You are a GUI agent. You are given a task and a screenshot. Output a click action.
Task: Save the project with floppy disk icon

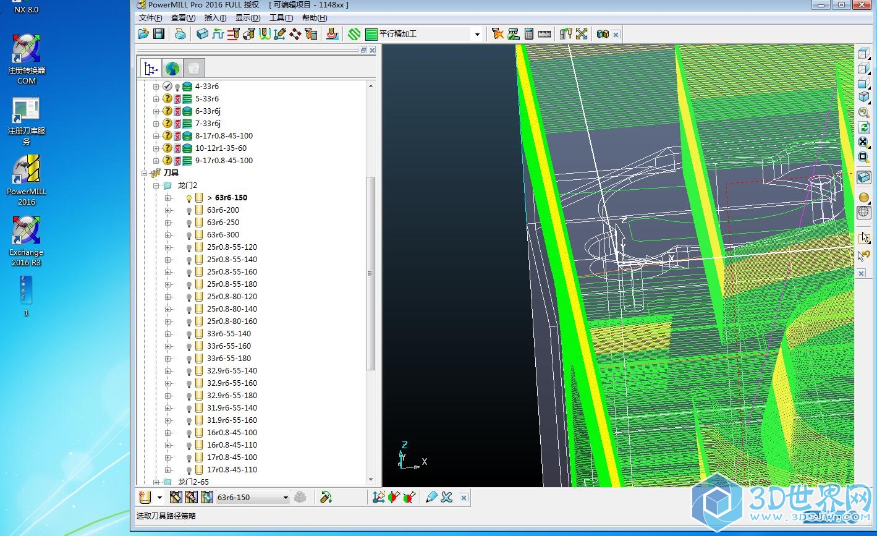(159, 34)
